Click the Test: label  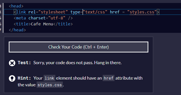pos(24,63)
